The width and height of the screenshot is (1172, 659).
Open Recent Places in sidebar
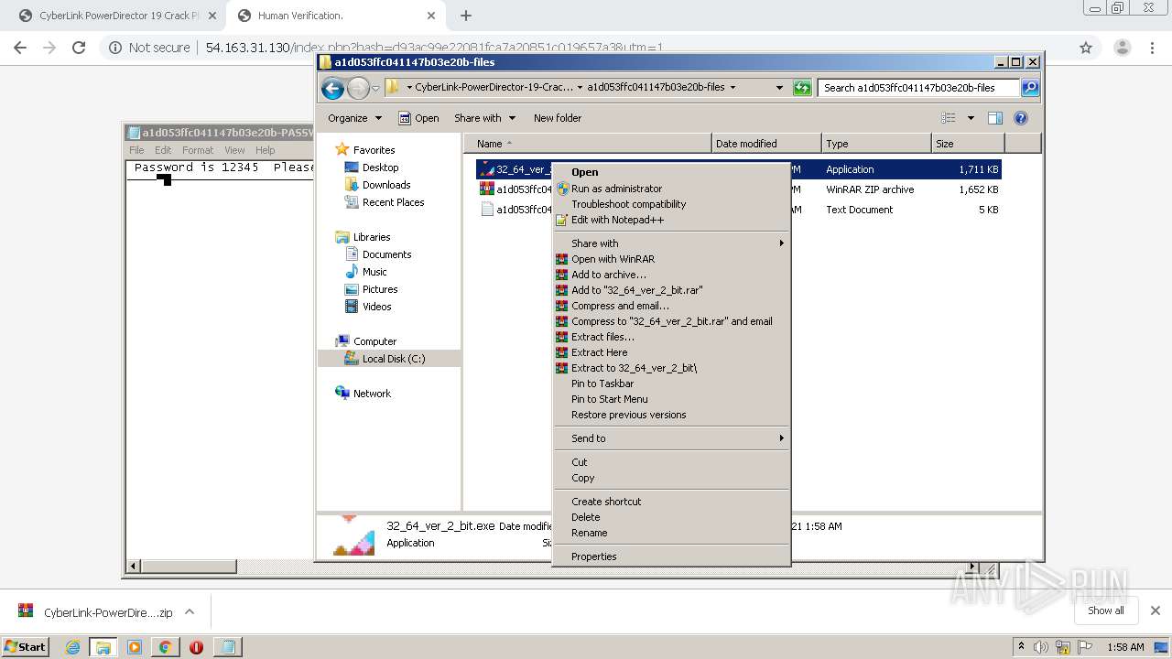[393, 202]
